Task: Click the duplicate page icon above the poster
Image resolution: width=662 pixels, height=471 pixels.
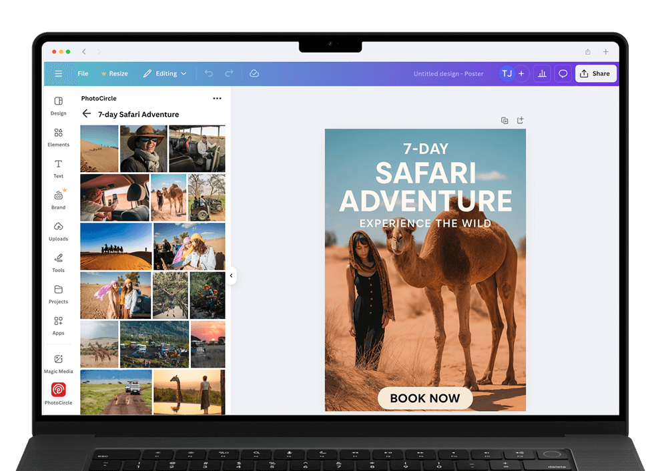Action: coord(505,120)
